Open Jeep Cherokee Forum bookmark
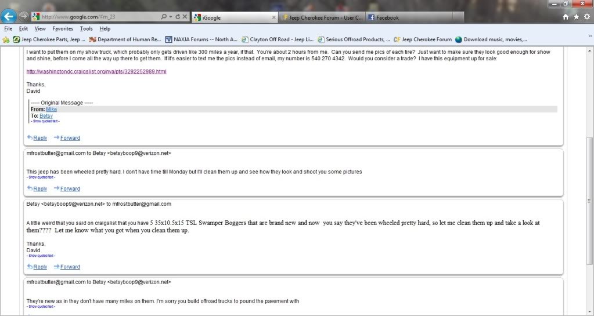 422,39
